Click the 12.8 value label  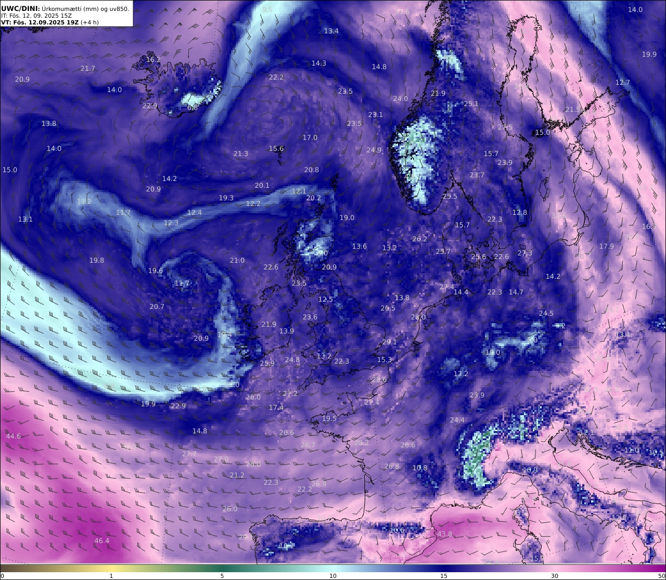click(520, 213)
